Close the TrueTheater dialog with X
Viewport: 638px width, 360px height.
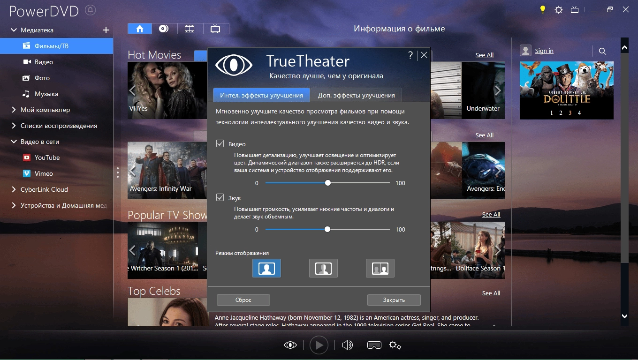coord(424,55)
